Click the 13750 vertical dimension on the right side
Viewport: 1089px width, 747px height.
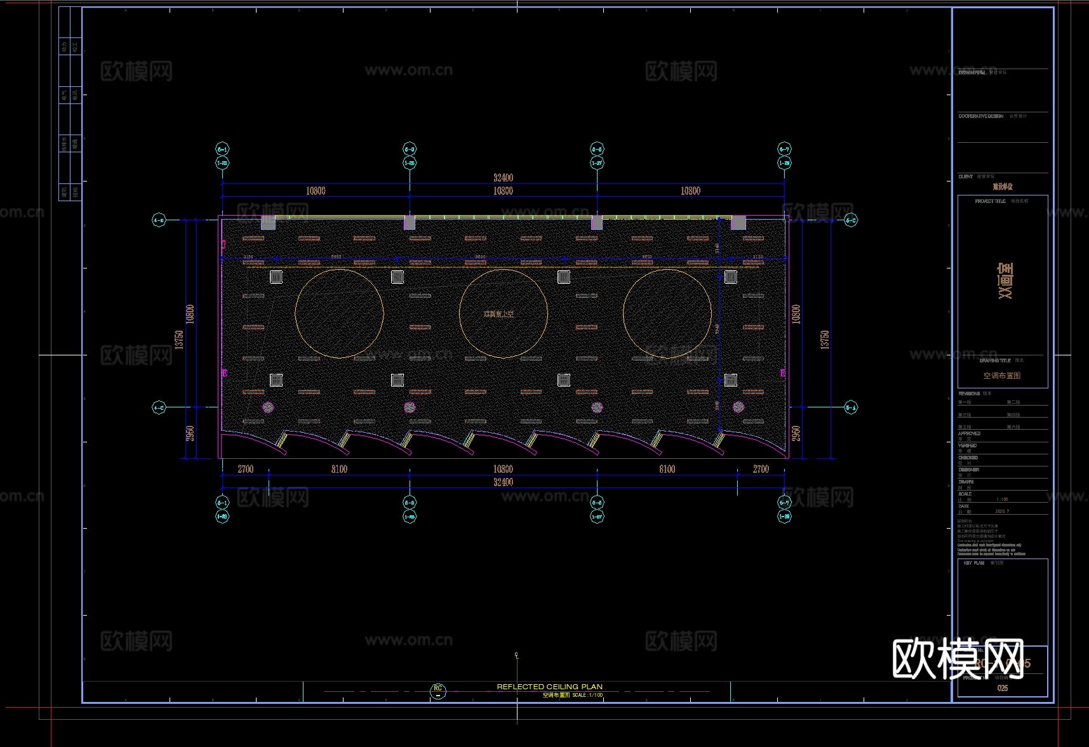click(x=824, y=339)
